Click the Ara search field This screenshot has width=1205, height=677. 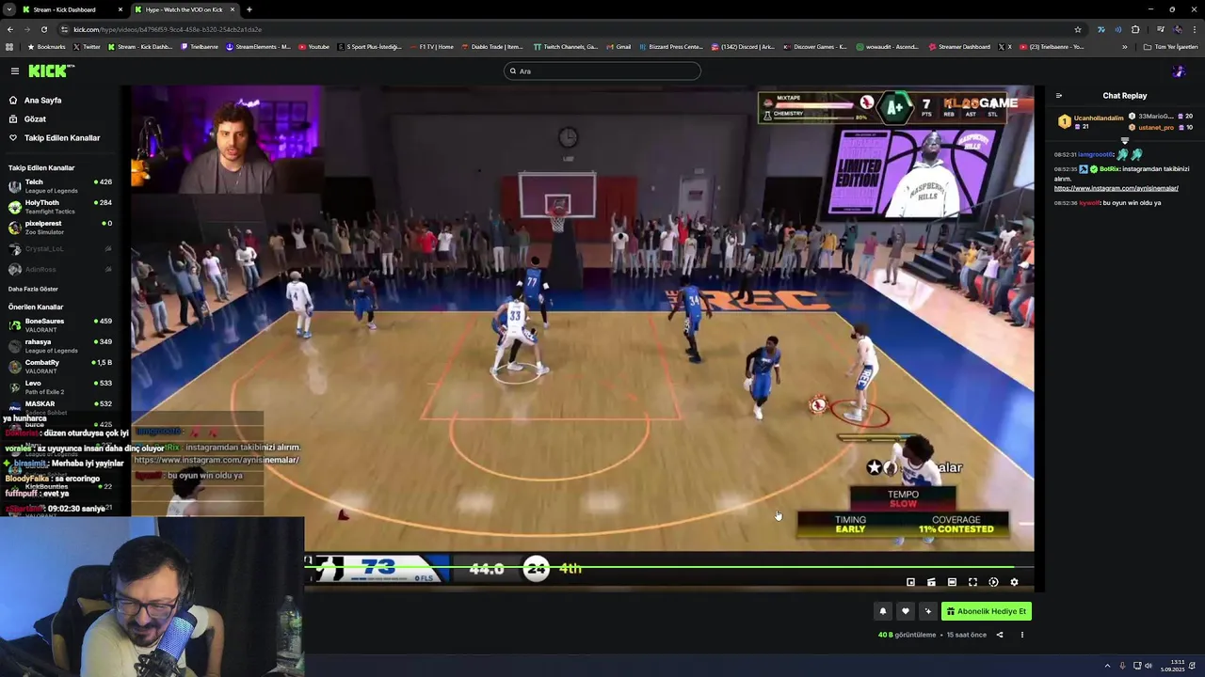click(x=602, y=71)
